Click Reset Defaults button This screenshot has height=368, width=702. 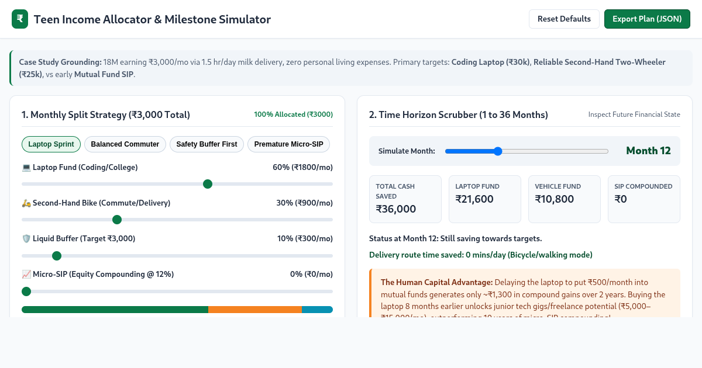click(x=564, y=19)
